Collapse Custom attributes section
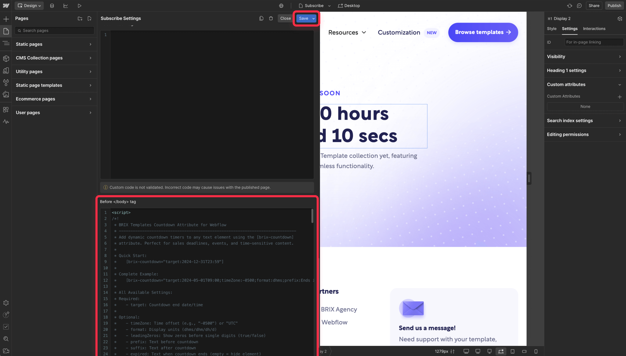This screenshot has width=626, height=356. tap(585, 84)
